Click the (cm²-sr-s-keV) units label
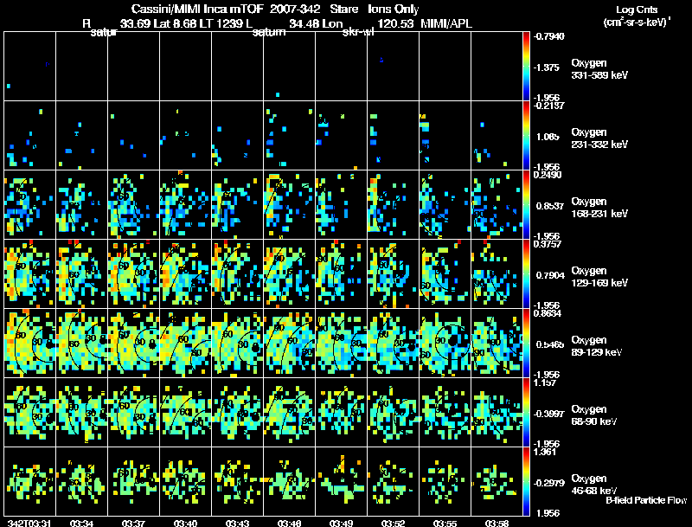The width and height of the screenshot is (692, 527). click(x=637, y=22)
